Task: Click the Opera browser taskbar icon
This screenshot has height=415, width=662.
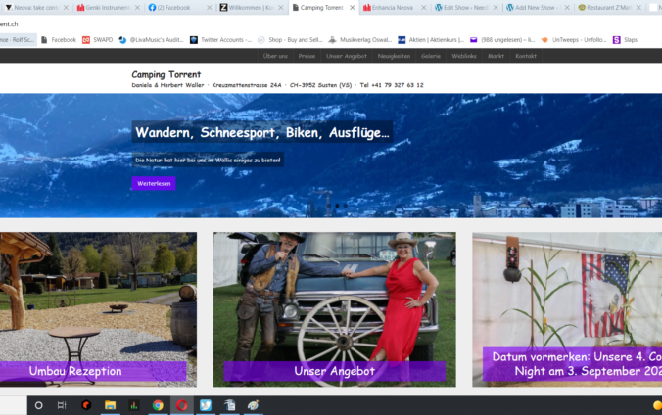Action: (x=182, y=404)
